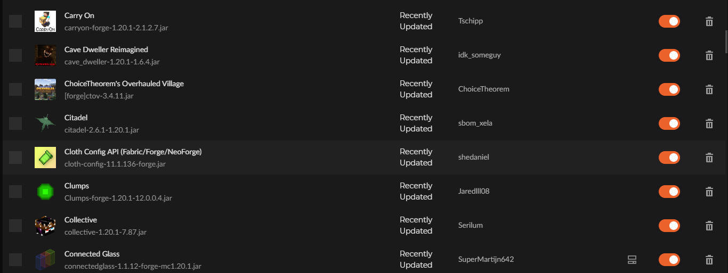The height and width of the screenshot is (273, 728).
Task: Click the Collective mod icon image
Action: point(45,226)
